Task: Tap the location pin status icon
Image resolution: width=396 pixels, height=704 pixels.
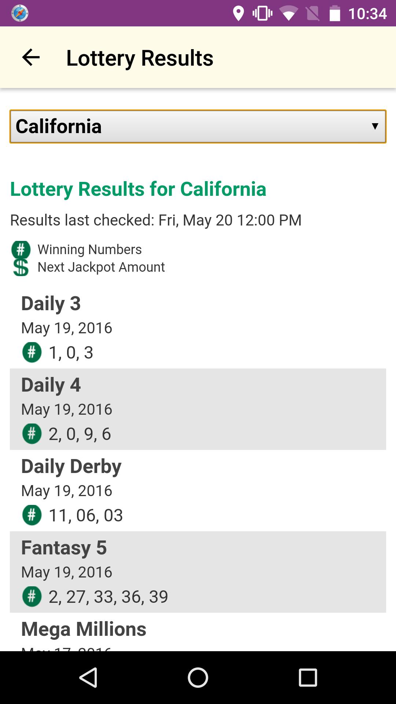Action: point(238,14)
